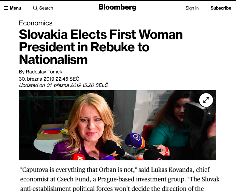Click the publication date 30. března 2019
236x195 pixels.
pos(36,79)
